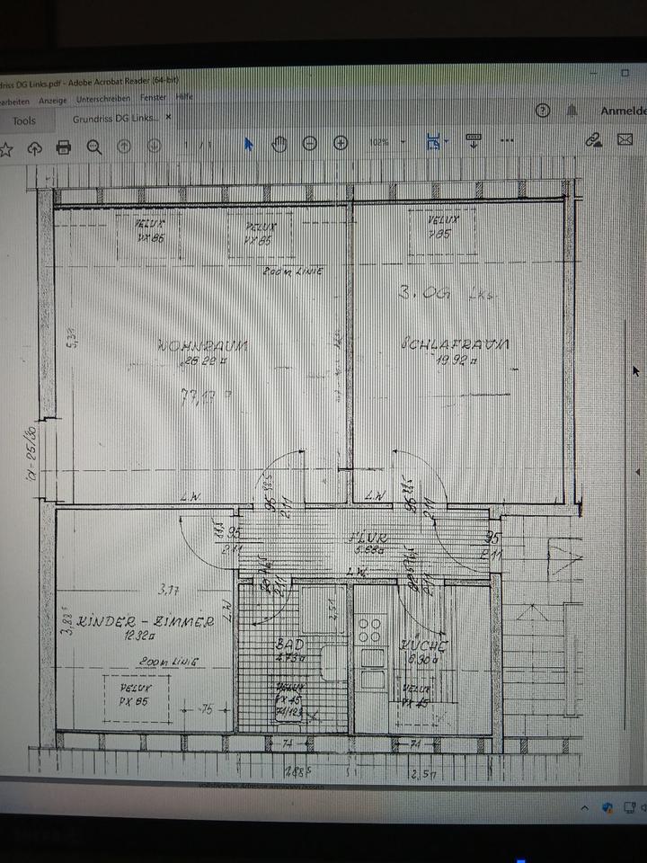Close the Grundriss DG Links tab
The image size is (647, 863).
click(x=168, y=117)
